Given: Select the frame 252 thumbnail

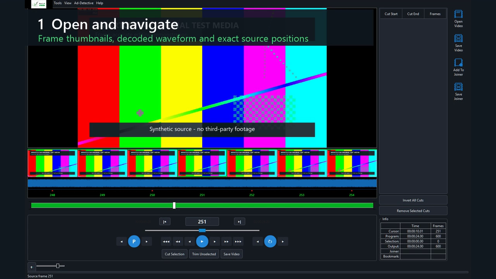Looking at the screenshot, I should (252, 163).
